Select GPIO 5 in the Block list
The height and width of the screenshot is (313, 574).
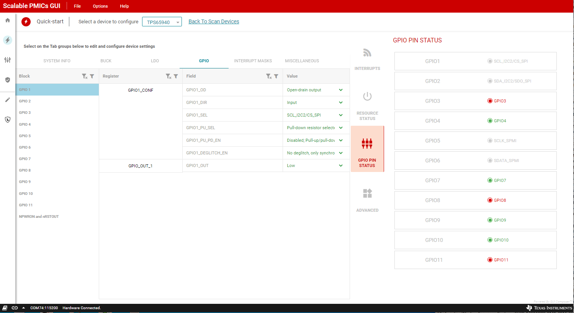25,136
